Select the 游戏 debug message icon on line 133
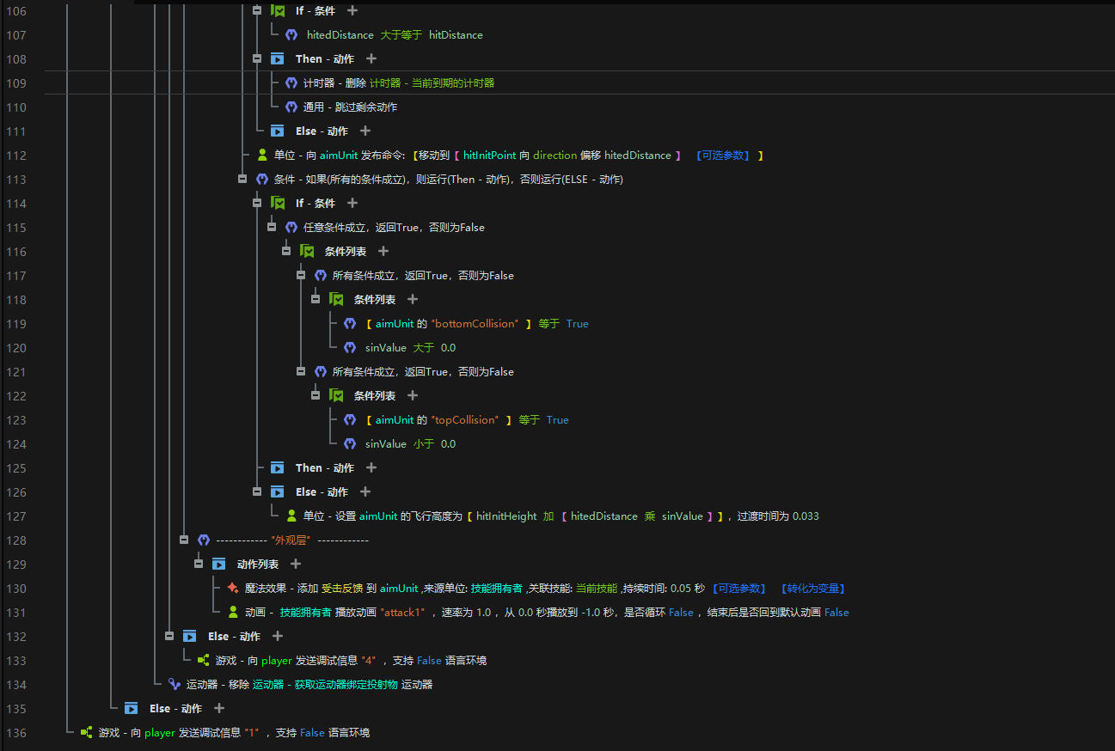Screen dimensions: 1115x751 (204, 661)
